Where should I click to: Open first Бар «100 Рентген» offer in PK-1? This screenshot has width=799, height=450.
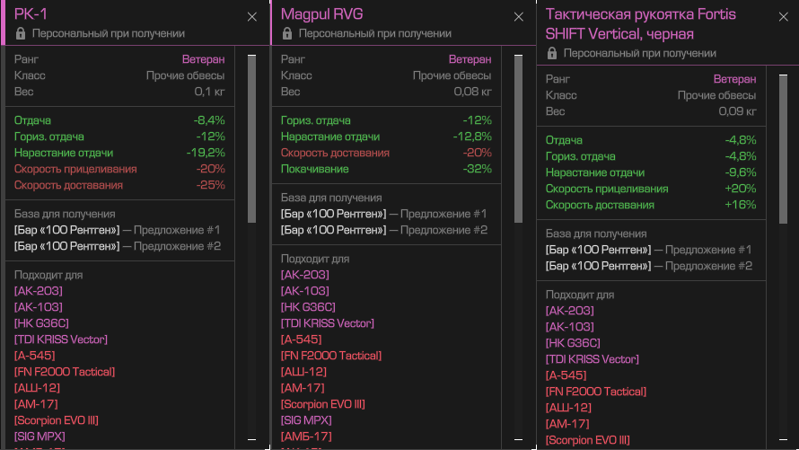coord(66,230)
